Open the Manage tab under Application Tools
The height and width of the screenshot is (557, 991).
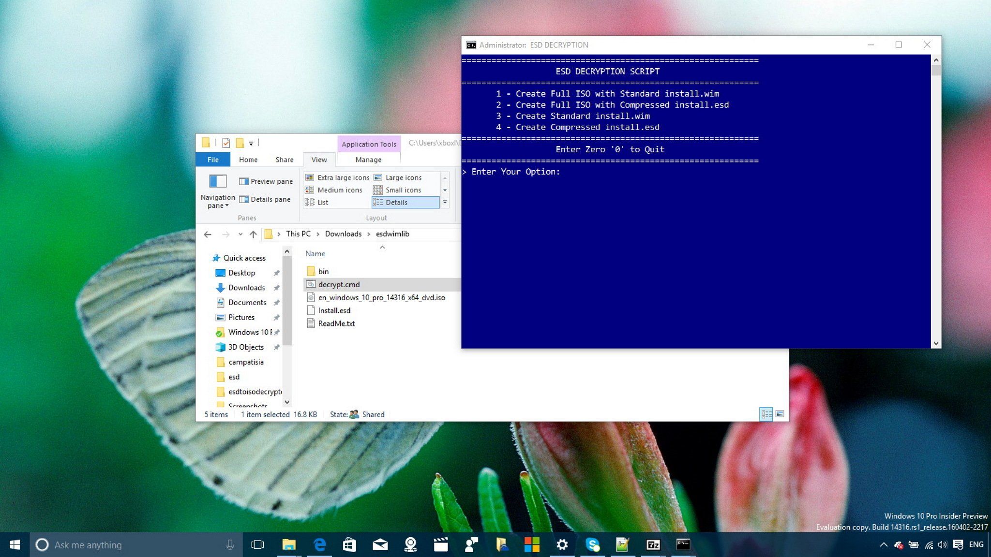point(368,159)
